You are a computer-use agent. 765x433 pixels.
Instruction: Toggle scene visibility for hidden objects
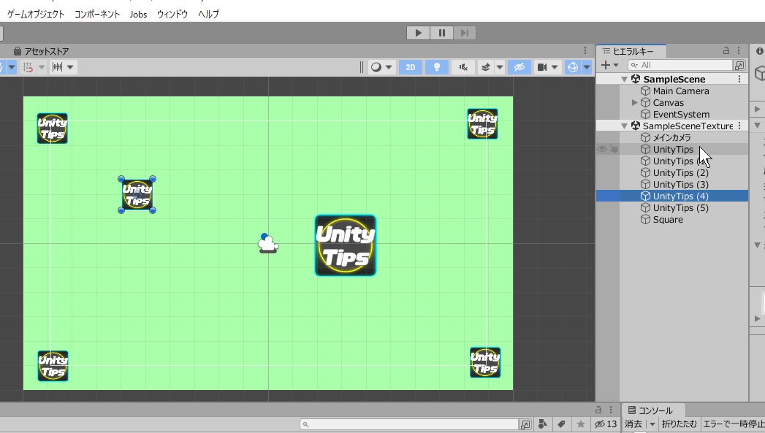pos(519,67)
